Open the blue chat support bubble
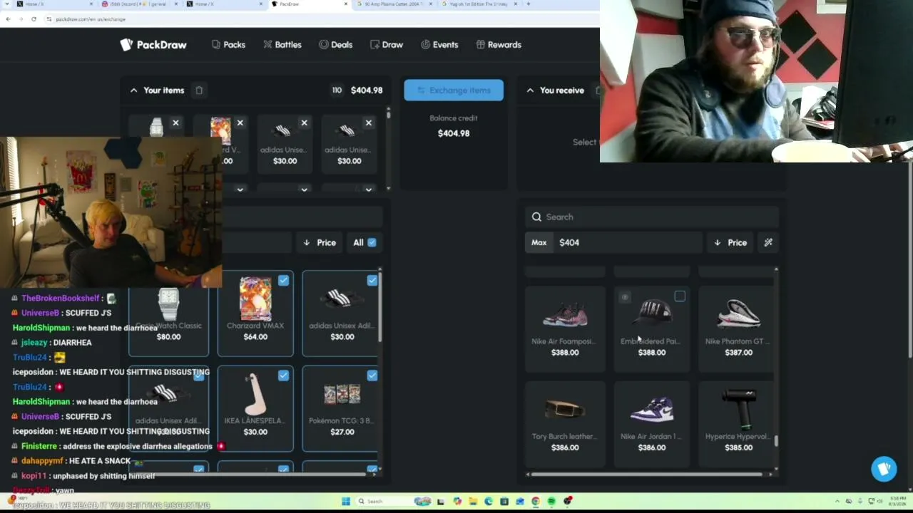The image size is (913, 513). [x=884, y=469]
